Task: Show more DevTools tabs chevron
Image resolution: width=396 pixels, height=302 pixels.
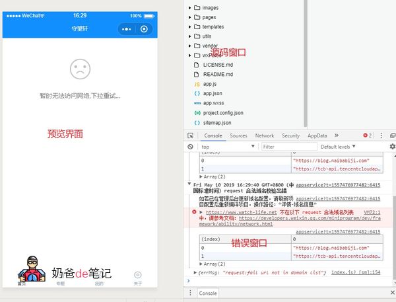Action: 337,135
